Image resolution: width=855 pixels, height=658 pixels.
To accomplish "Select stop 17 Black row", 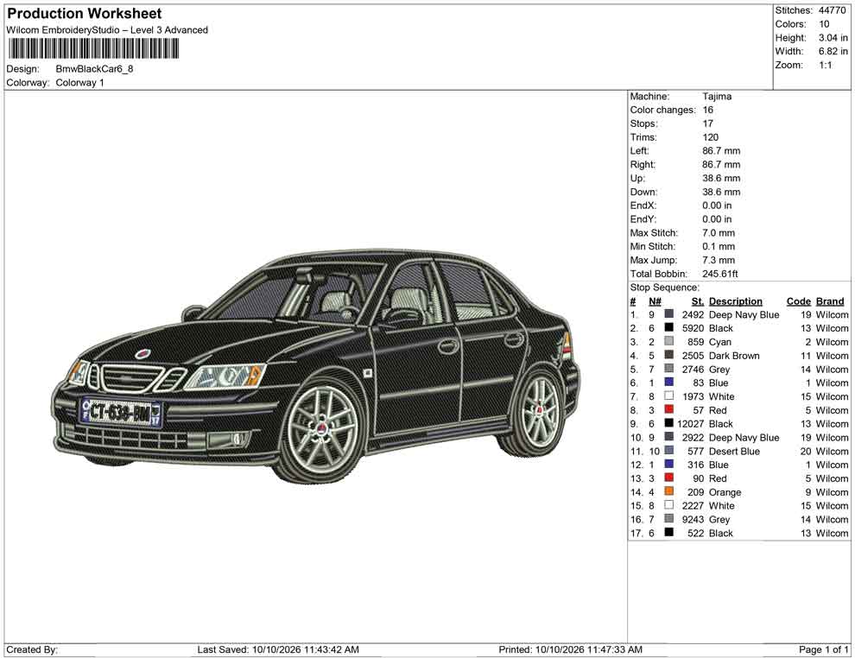I will 739,533.
